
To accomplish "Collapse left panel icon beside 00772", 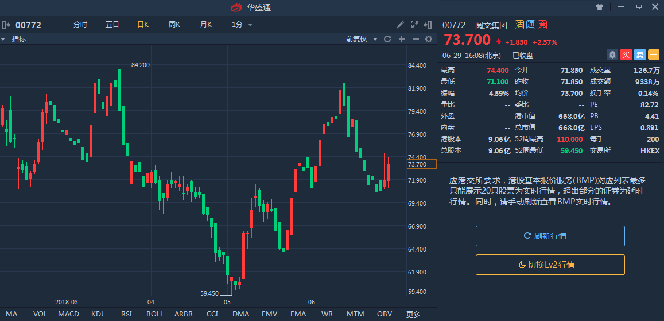I will tap(6, 25).
